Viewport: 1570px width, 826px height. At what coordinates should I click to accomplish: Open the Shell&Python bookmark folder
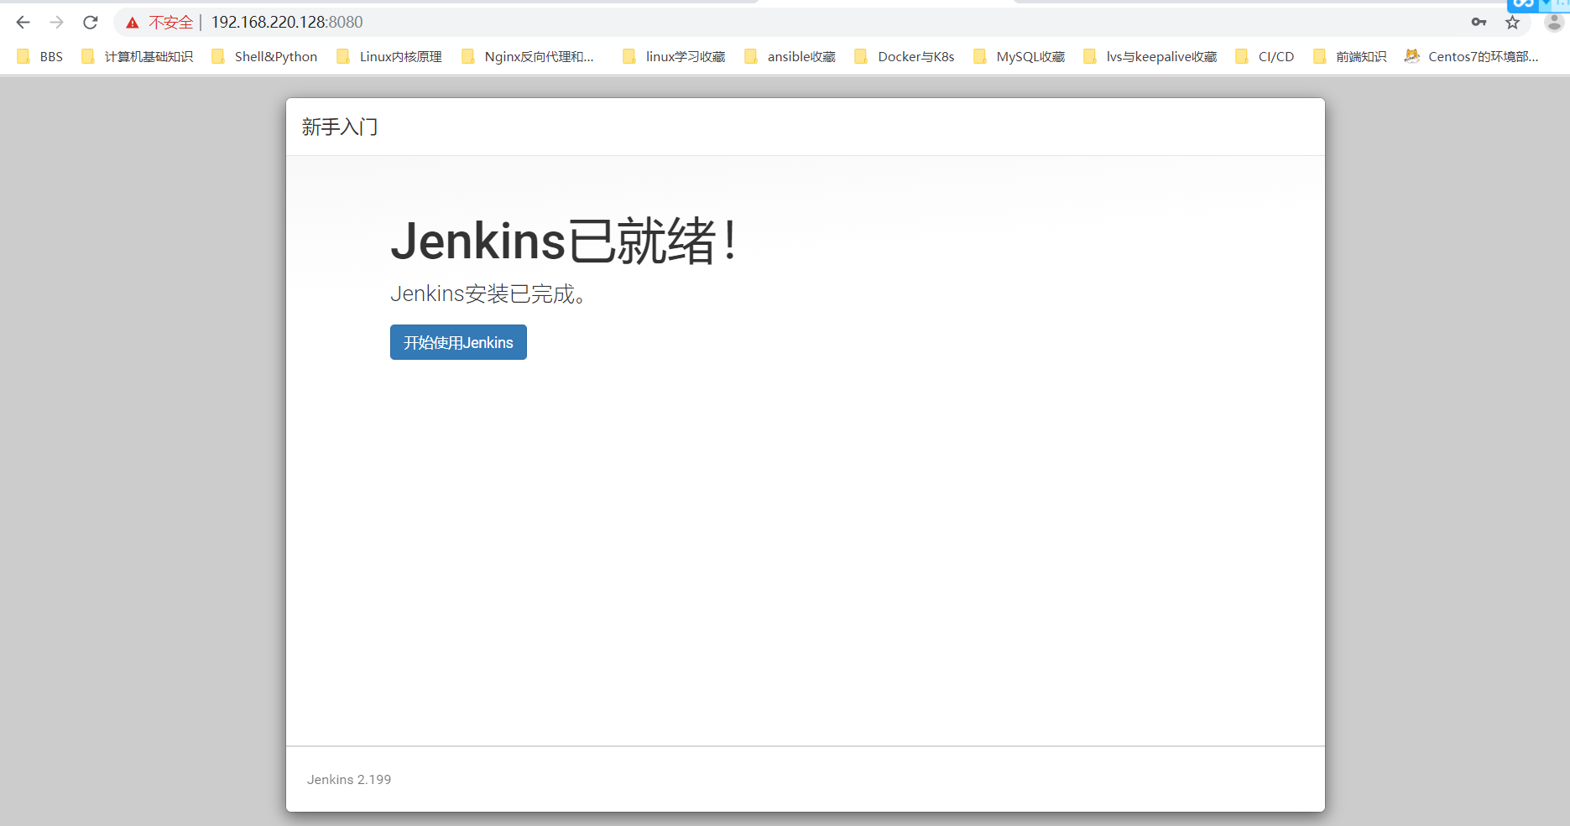264,56
